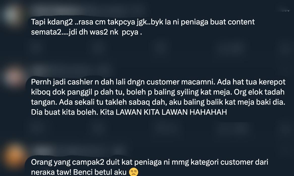Open more options dots on the top comment
Viewport: 294px width, 176px height.
(x=286, y=11)
